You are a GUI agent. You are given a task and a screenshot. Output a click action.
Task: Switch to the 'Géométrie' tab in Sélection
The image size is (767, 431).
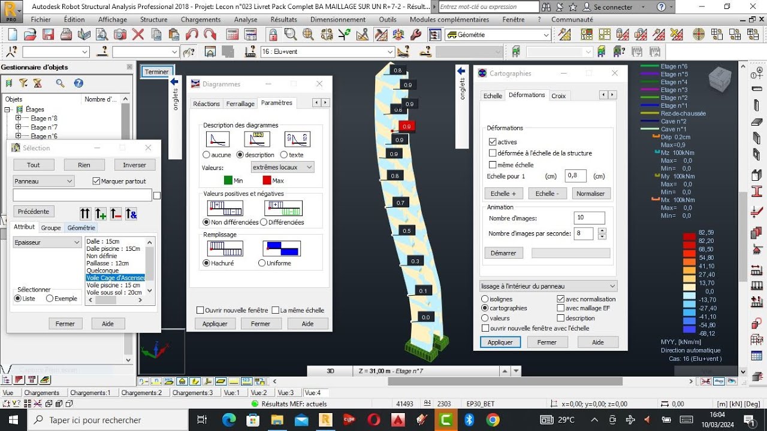click(81, 227)
